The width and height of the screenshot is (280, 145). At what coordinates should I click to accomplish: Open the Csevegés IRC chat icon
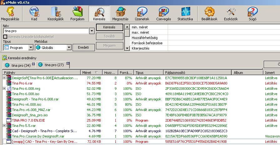point(164,12)
